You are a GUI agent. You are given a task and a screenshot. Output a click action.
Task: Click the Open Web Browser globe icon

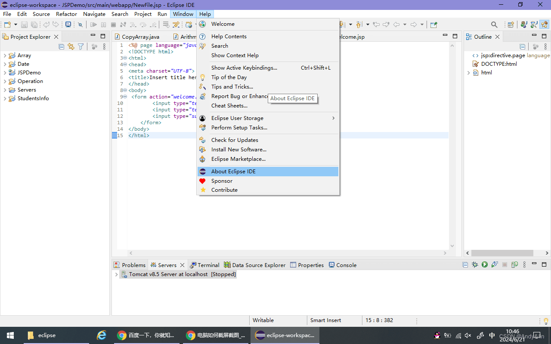(x=189, y=25)
